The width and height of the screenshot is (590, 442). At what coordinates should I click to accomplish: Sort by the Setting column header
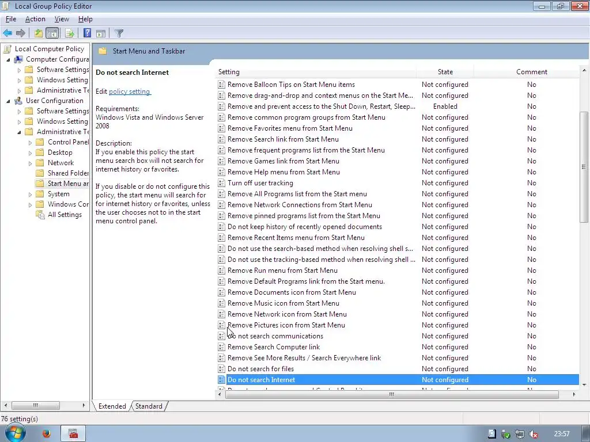coord(317,72)
